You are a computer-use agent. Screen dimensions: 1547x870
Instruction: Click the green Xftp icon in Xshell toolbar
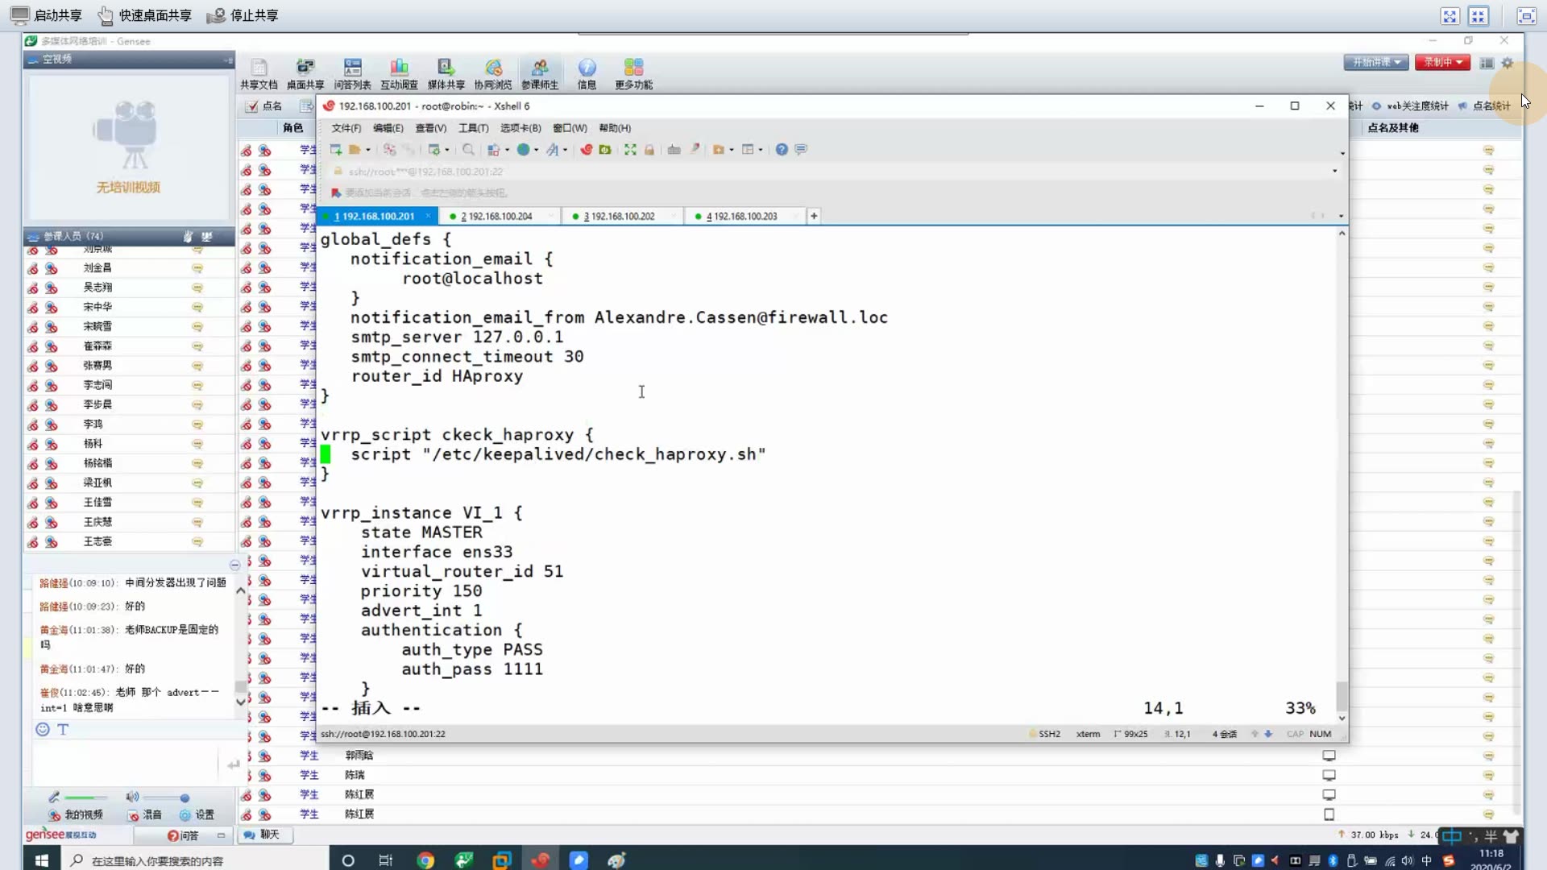click(605, 150)
